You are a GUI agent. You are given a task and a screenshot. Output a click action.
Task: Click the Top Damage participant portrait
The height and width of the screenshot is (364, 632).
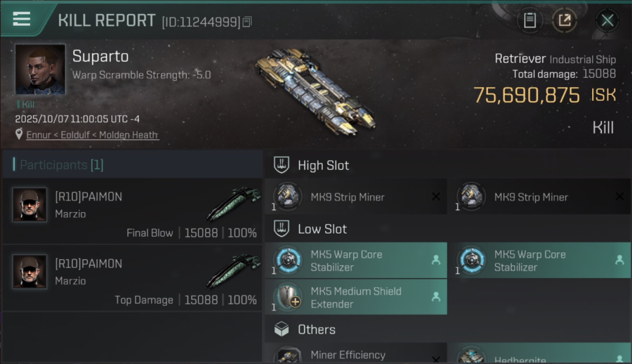pos(30,272)
